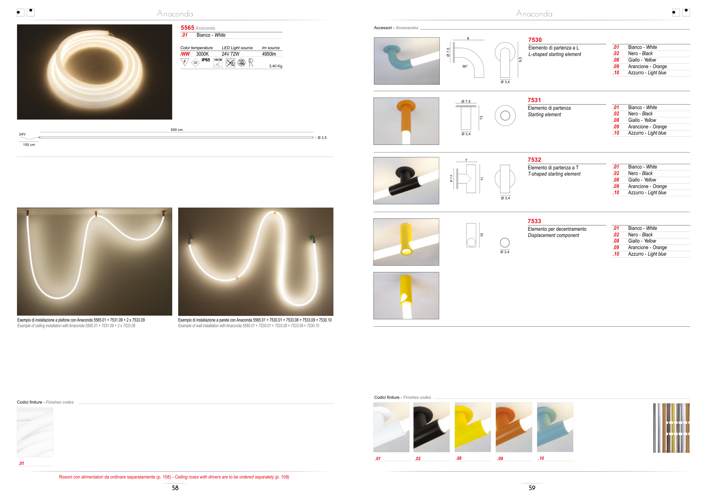Click the F triangle certification icon
This screenshot has height=500, width=707.
[x=184, y=62]
